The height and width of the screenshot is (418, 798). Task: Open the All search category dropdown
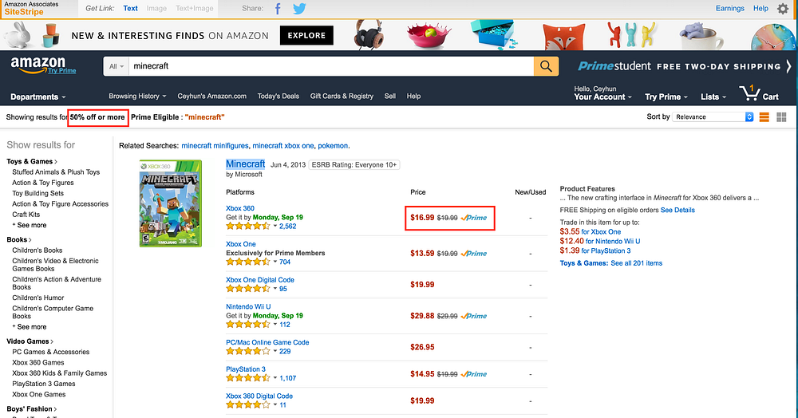click(116, 66)
